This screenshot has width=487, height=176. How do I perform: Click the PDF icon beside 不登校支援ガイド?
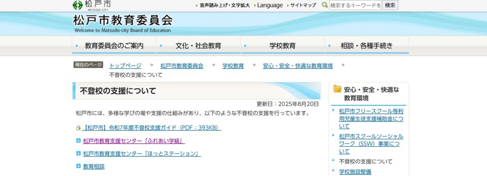point(78,128)
